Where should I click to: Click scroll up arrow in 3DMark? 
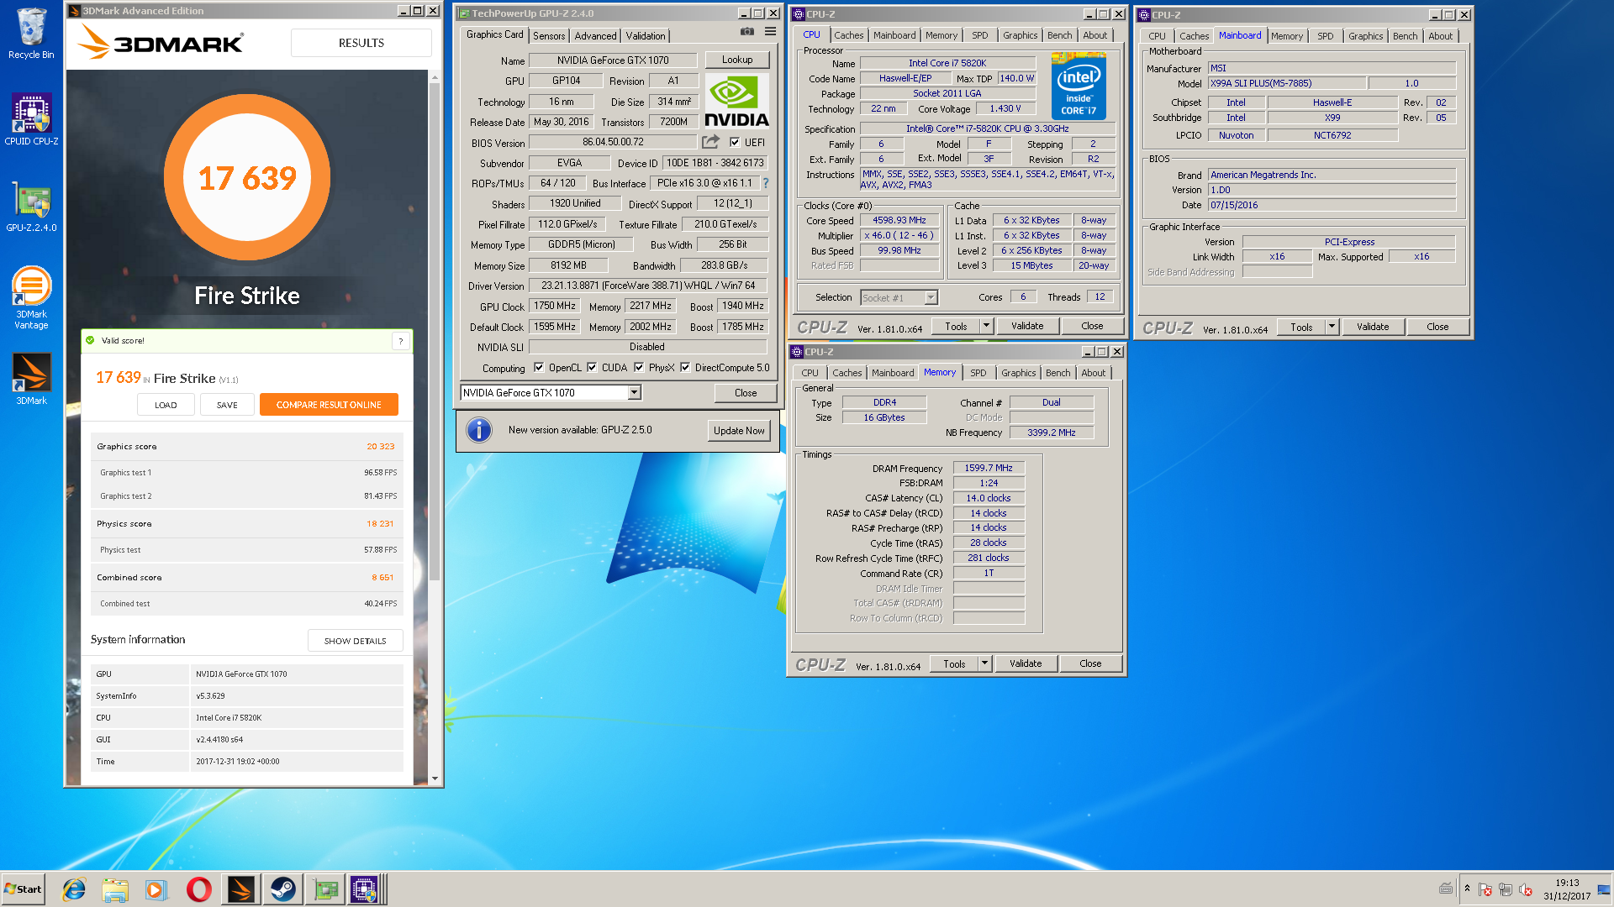tap(435, 77)
